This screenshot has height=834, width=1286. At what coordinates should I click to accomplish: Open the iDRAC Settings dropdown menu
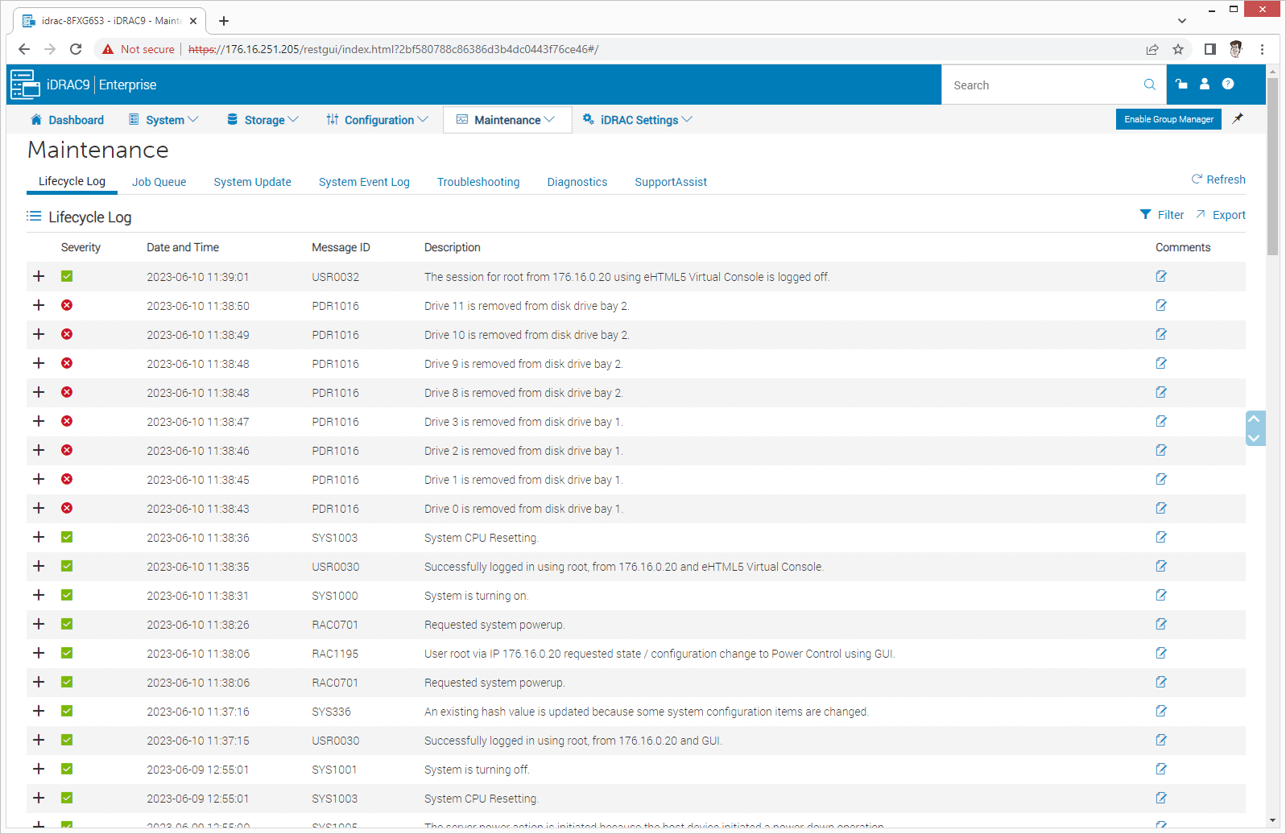[638, 120]
